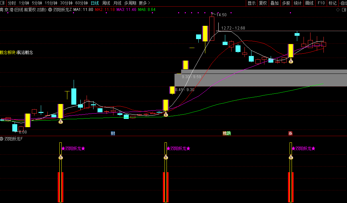Click the red MA2: 11.18 value

(105, 10)
